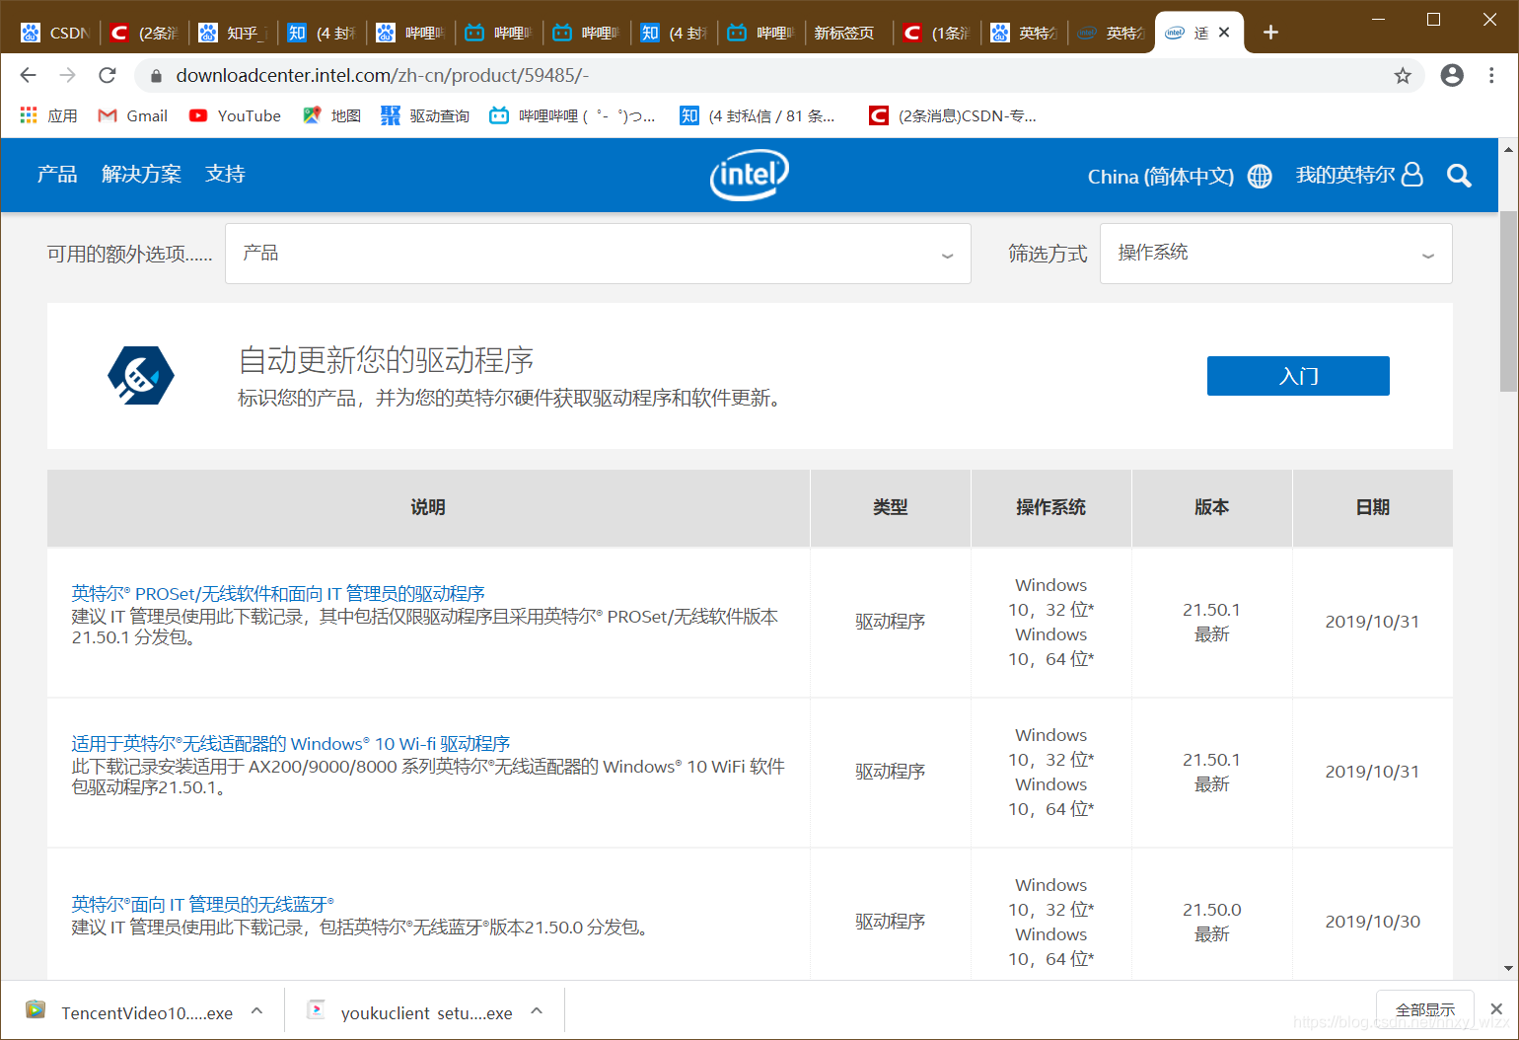Open the 面向 IT 管理员的无线蓝牙 link
Screen dimensions: 1519x1040
pyautogui.click(x=203, y=904)
